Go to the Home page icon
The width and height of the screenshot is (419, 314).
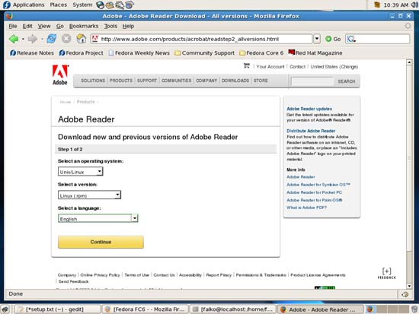pyautogui.click(x=82, y=39)
